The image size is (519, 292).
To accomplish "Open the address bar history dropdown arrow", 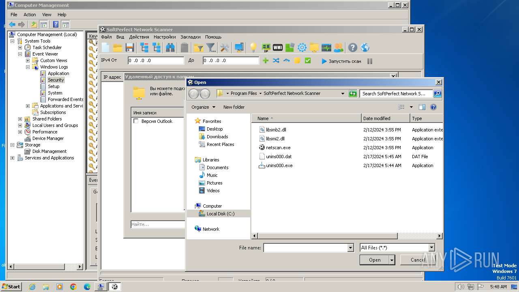I will (x=343, y=93).
